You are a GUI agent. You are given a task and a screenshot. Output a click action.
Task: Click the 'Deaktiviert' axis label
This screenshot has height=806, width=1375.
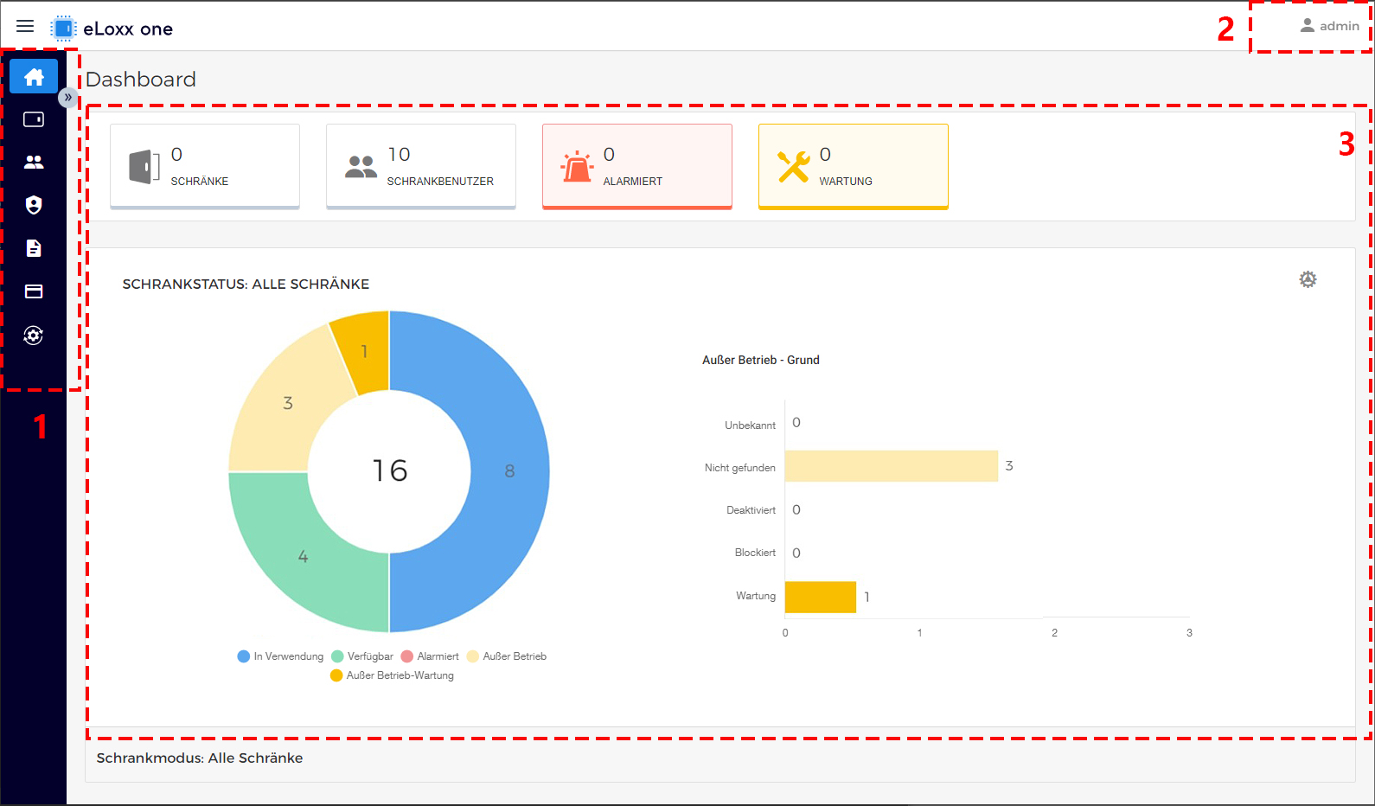point(751,510)
